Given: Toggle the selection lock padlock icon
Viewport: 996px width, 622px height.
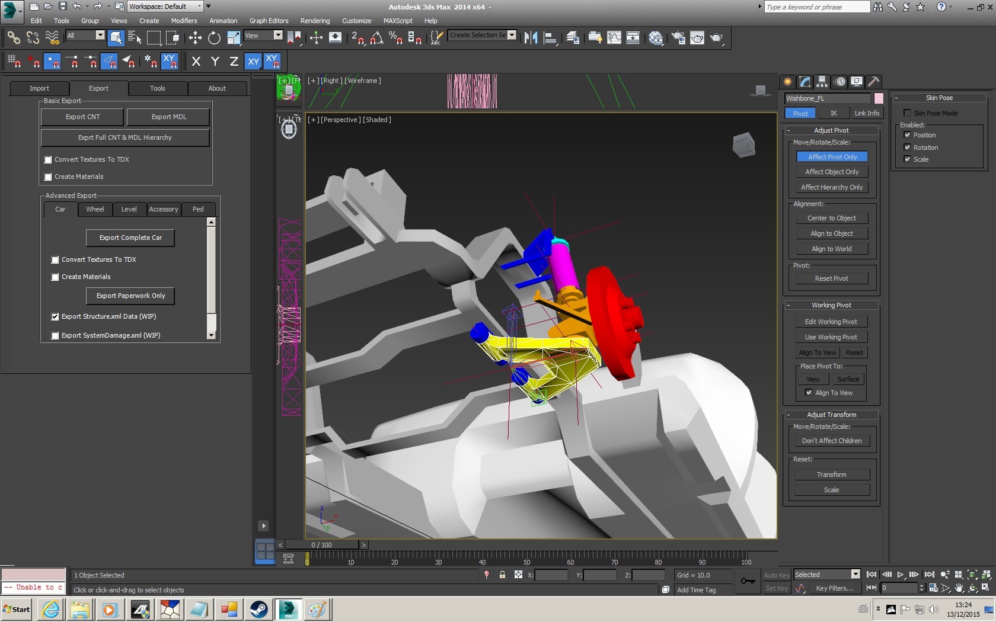Looking at the screenshot, I should (502, 575).
